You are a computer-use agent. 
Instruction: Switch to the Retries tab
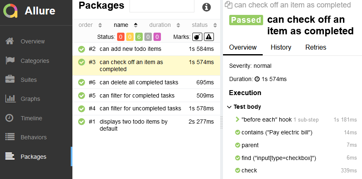pos(316,47)
